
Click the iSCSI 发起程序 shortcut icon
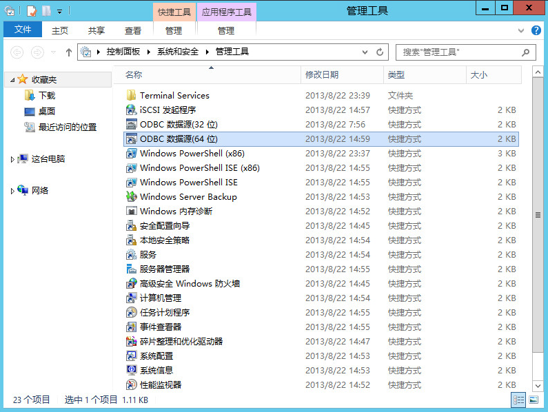[132, 110]
